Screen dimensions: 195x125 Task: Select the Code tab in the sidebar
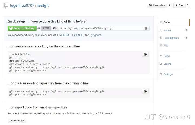tap(174, 22)
